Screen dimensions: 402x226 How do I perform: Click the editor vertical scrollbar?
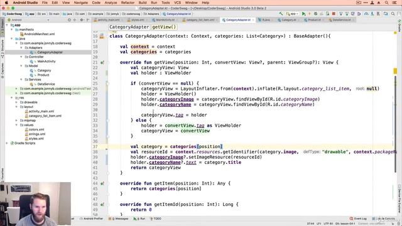click(x=396, y=124)
